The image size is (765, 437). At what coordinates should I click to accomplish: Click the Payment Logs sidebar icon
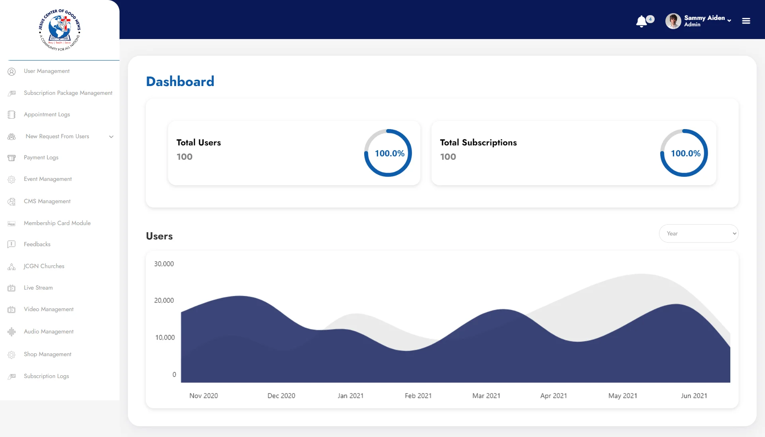click(x=12, y=158)
